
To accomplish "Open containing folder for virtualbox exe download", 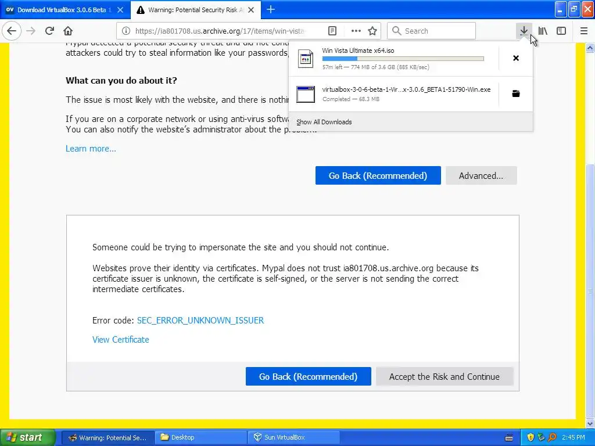I will coord(516,93).
